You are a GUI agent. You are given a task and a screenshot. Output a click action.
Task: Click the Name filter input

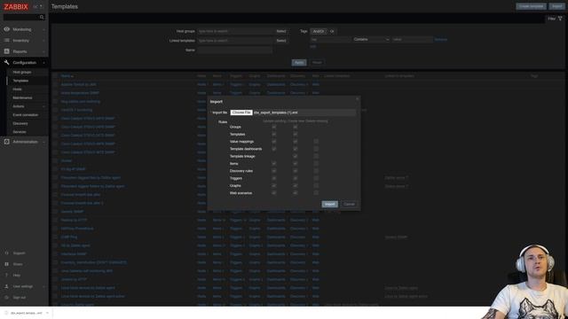point(235,51)
